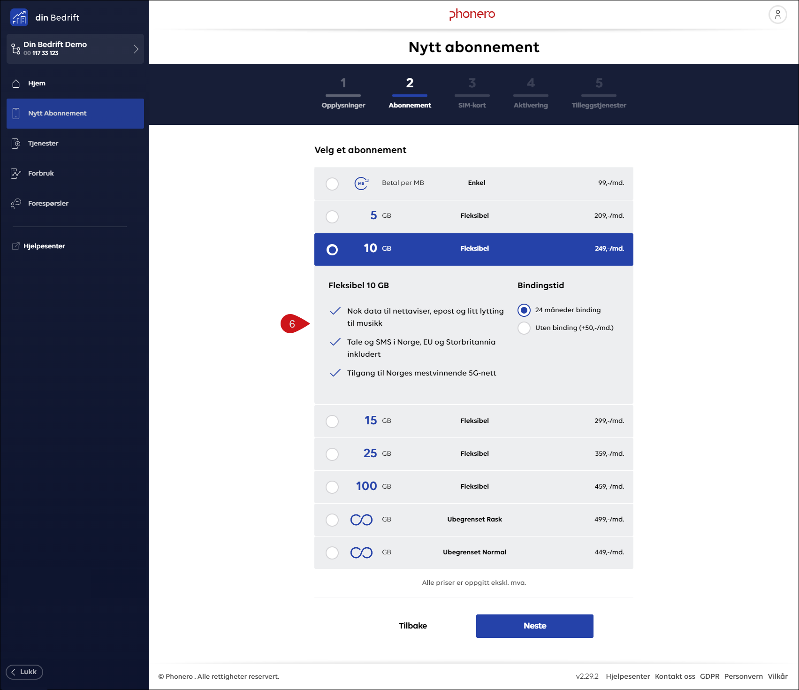
Task: Click infinity icon on Ubegrenset Rask row
Action: [361, 520]
